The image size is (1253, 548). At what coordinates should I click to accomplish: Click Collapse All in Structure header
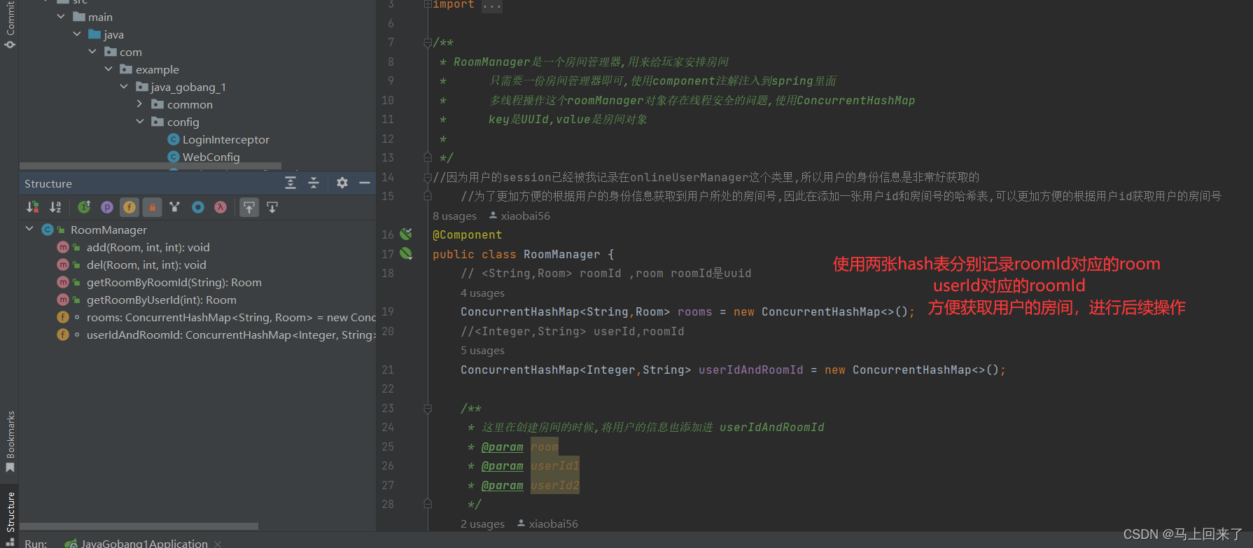point(314,183)
